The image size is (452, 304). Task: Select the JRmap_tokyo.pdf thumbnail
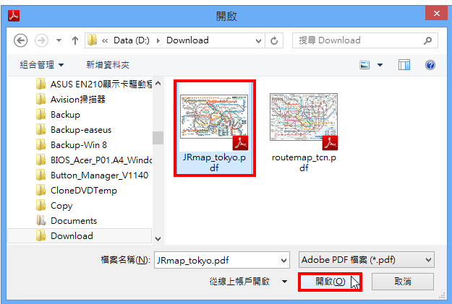(214, 117)
